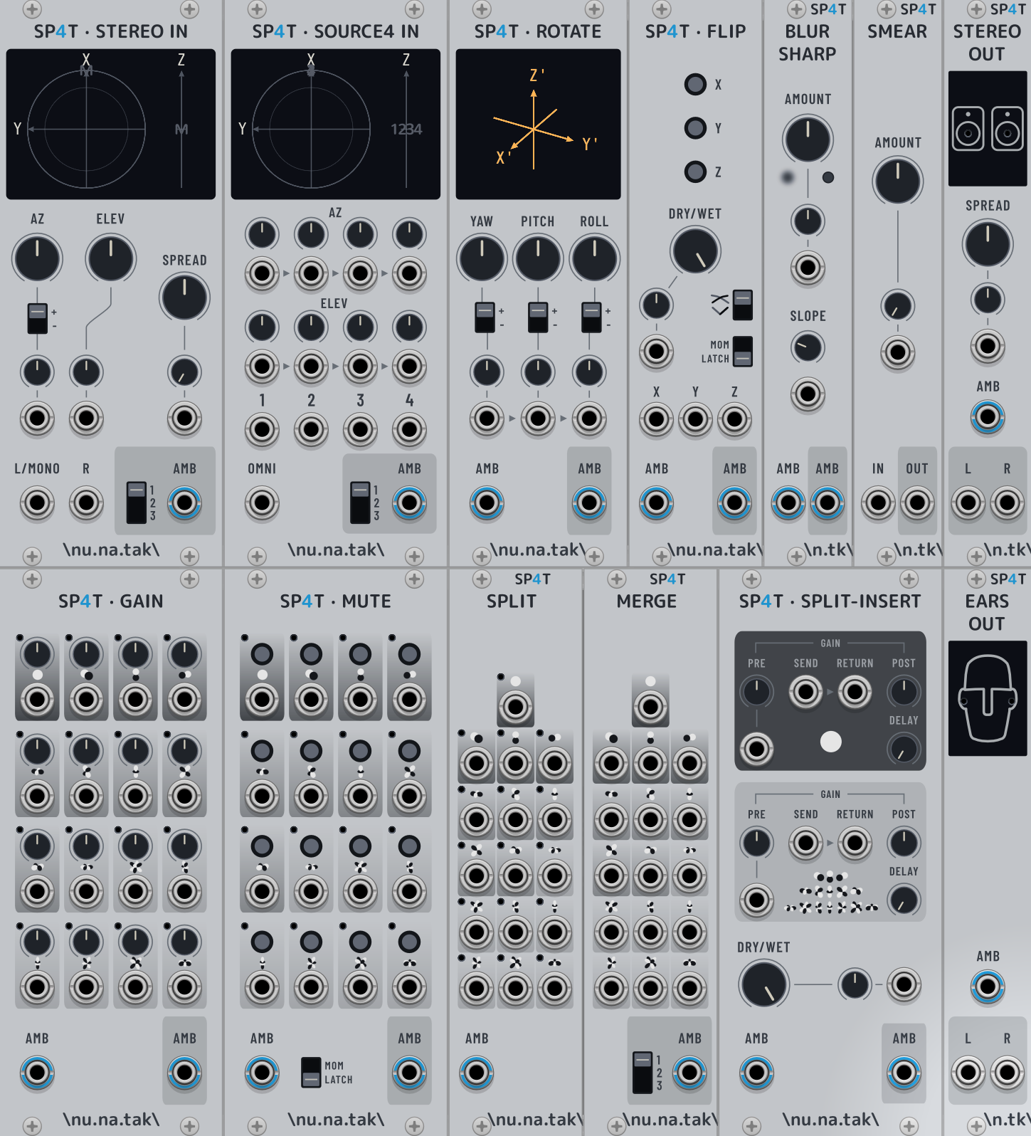Click the ROLL knob on SP4T Rotate
Viewport: 1031px width, 1136px height.
[594, 258]
